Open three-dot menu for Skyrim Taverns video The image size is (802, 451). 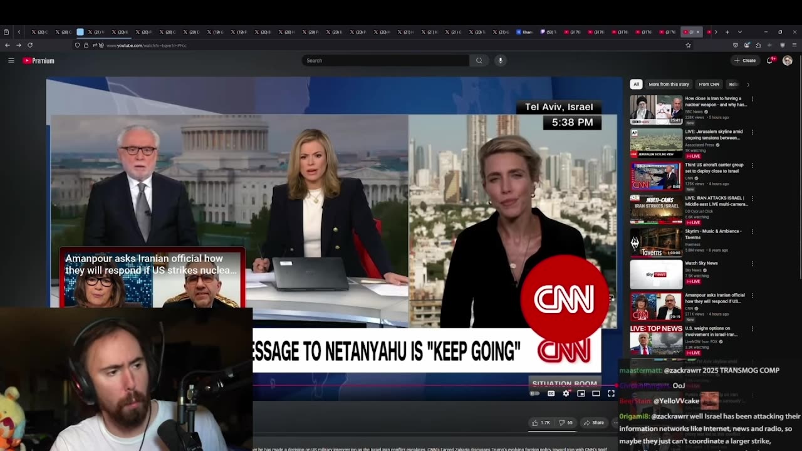pyautogui.click(x=752, y=232)
